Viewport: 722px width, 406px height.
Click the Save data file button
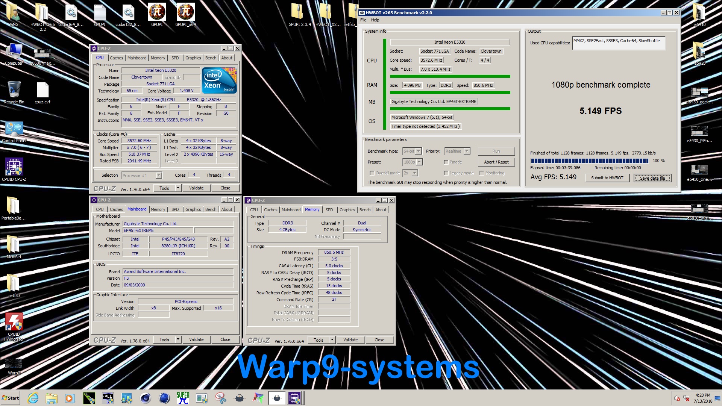(652, 178)
